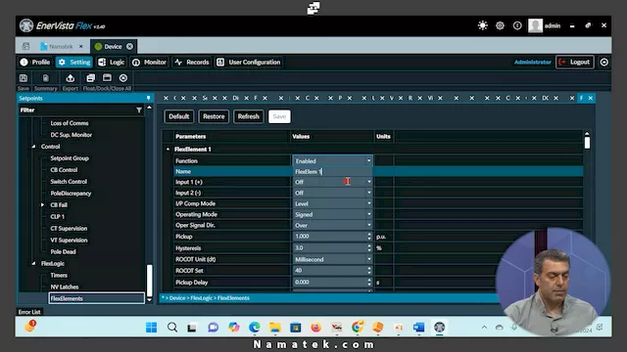Switch to the Logic tab
This screenshot has width=627, height=352.
[112, 63]
